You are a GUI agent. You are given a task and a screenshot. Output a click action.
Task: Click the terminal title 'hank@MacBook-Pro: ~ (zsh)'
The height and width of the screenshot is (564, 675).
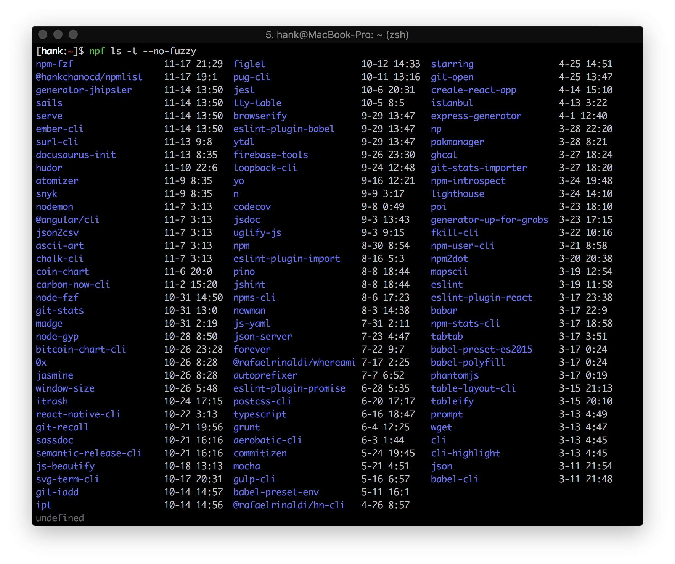[x=342, y=35]
